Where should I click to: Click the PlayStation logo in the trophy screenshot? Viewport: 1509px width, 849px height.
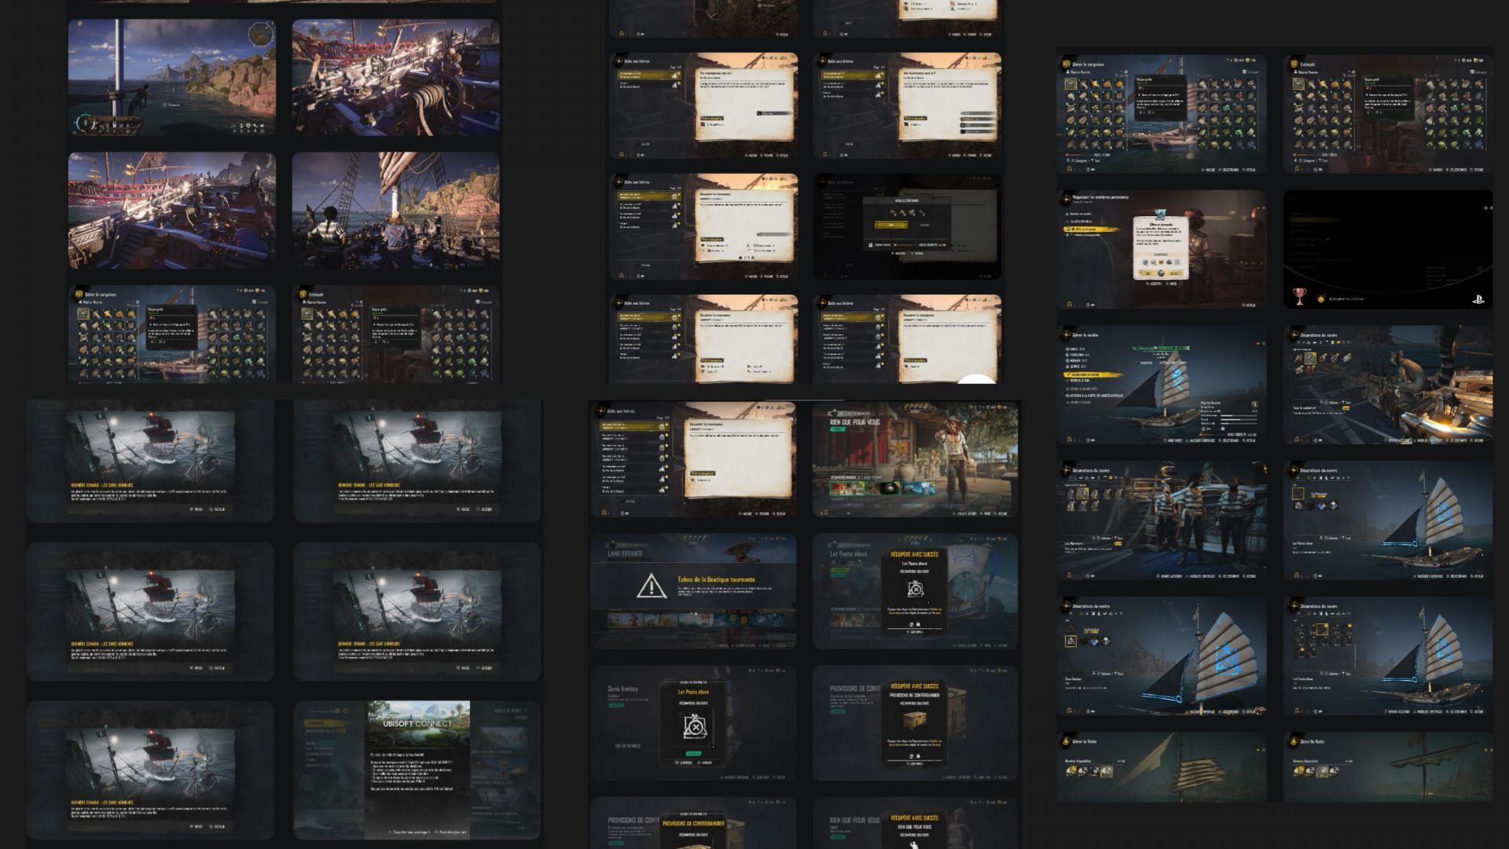[x=1478, y=299]
